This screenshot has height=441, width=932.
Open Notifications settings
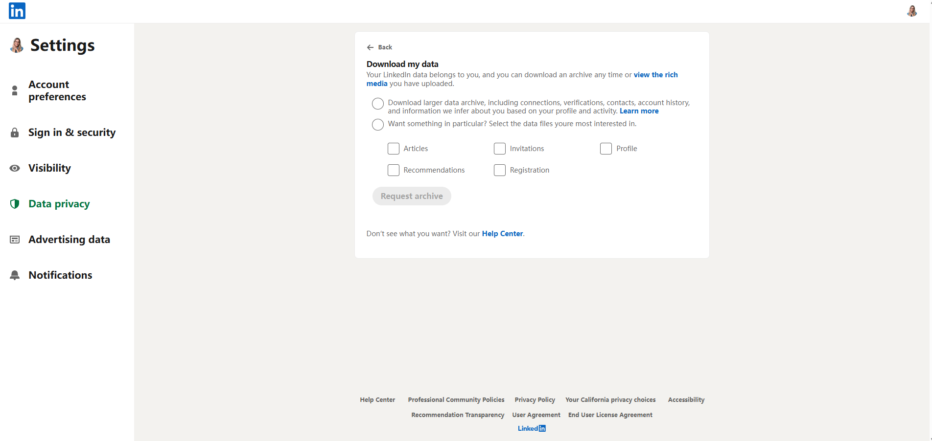tap(60, 275)
